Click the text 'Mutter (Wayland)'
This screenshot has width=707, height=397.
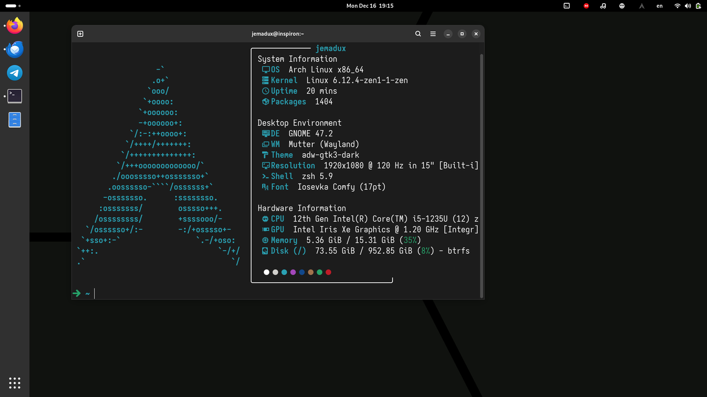pyautogui.click(x=324, y=144)
